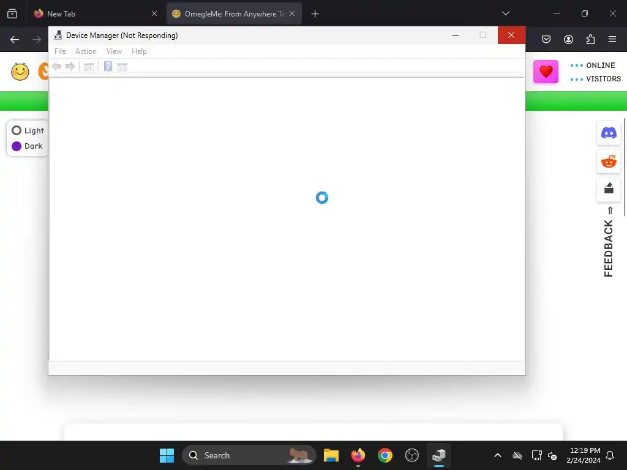Image resolution: width=627 pixels, height=470 pixels.
Task: Expand the list all tabs chevron
Action: pyautogui.click(x=506, y=13)
